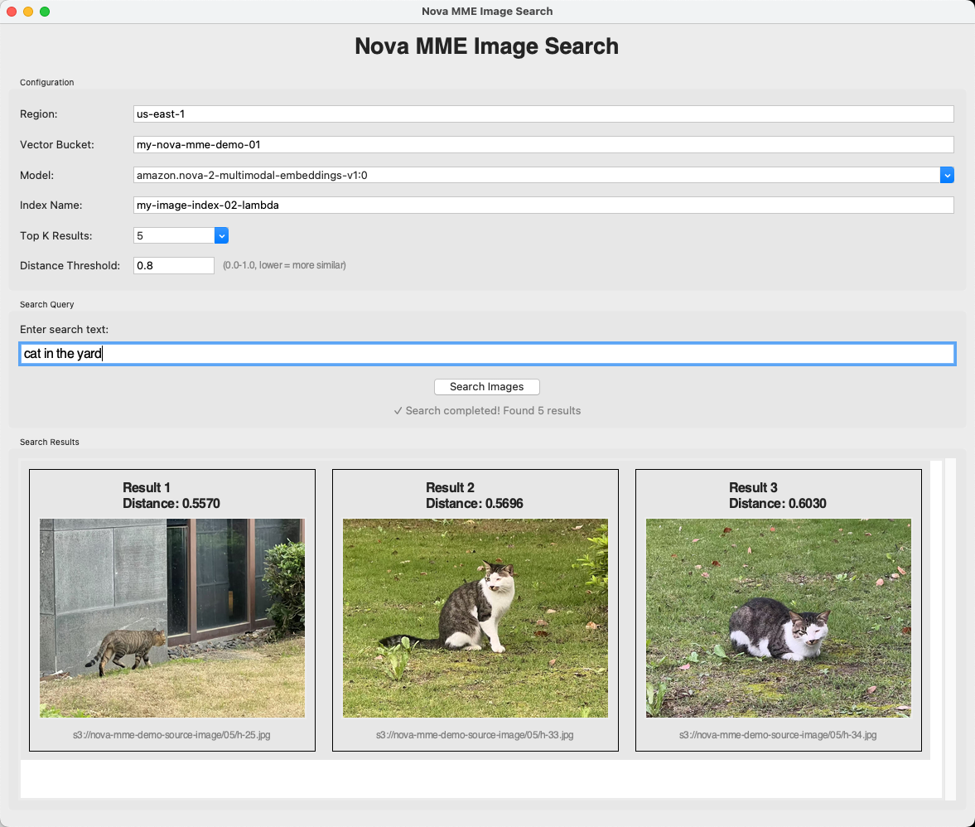Click the h-33.jpg S3 path
The width and height of the screenshot is (975, 827).
(475, 735)
